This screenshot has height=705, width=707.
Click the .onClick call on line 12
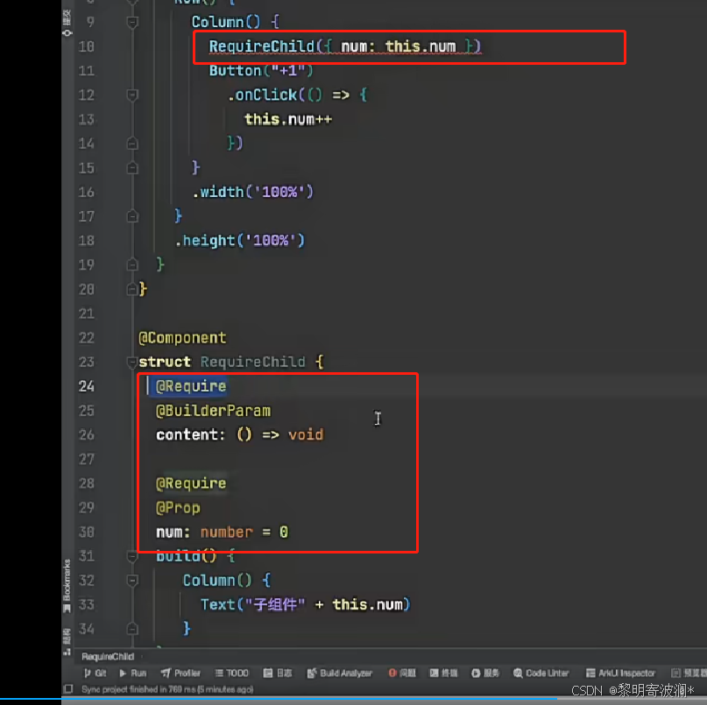pos(297,95)
